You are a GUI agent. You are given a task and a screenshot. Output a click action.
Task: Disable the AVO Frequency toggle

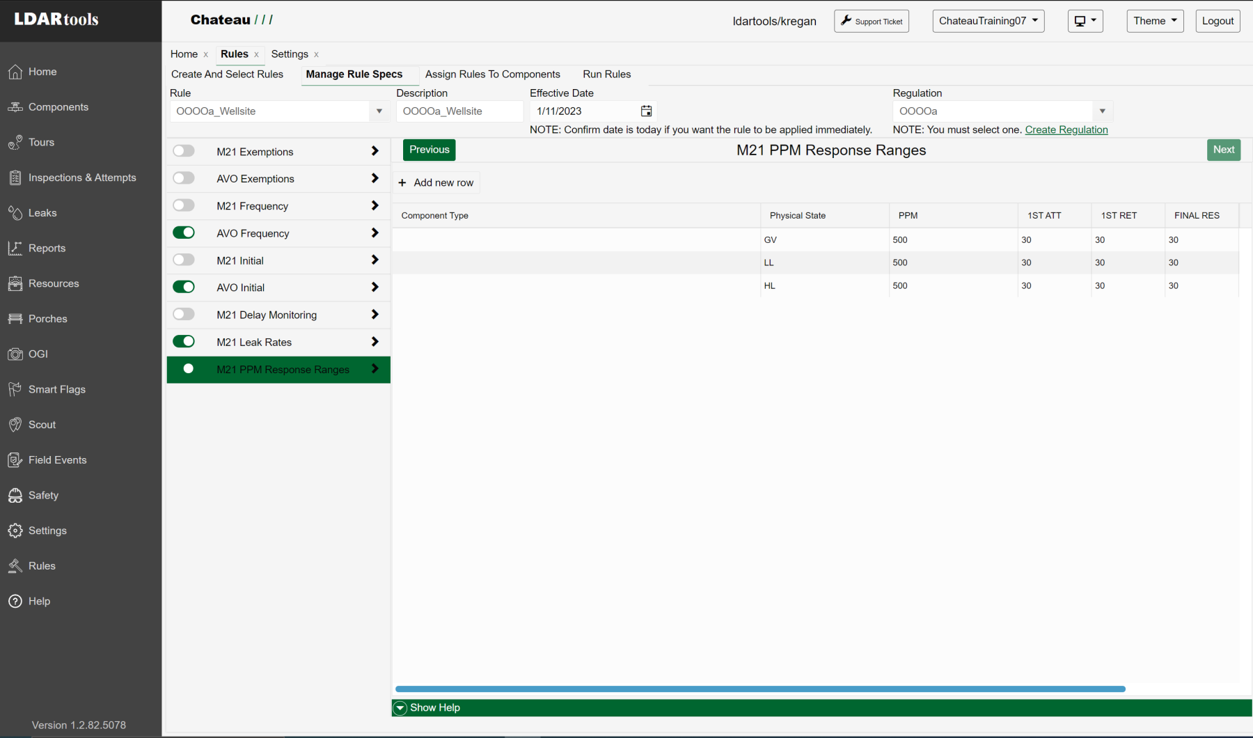[x=184, y=233]
